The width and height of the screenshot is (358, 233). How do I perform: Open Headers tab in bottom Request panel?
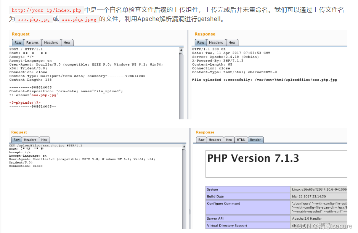click(x=30, y=140)
